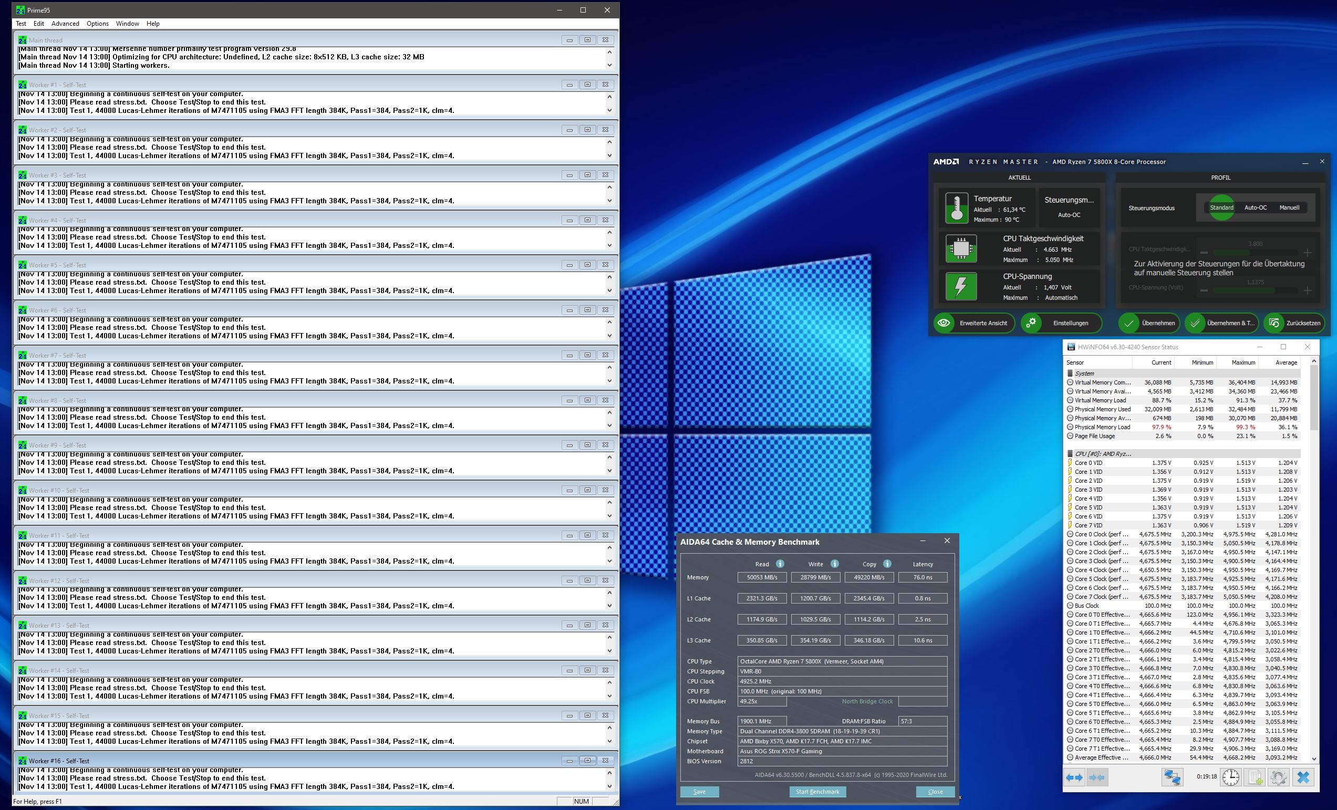Click plus on CPU Taktgeschwindigkeit slider
1337x810 pixels.
coord(1307,253)
